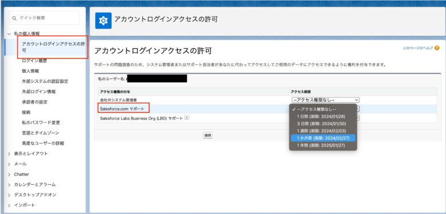Expand the Chatter section
Viewport: 446px width, 214px height.
point(9,175)
